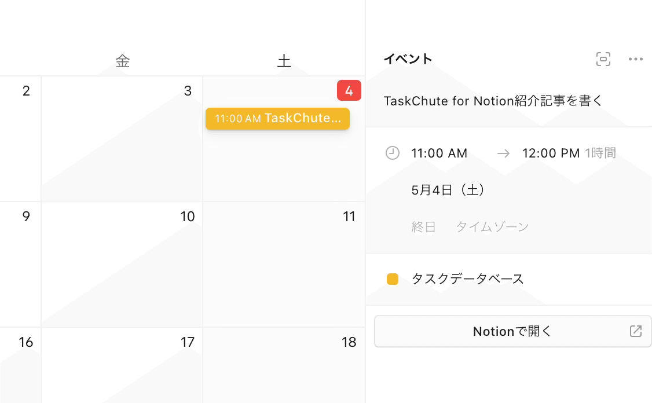Open the タイムゾーン timezone selector
The height and width of the screenshot is (403, 652).
(x=492, y=226)
